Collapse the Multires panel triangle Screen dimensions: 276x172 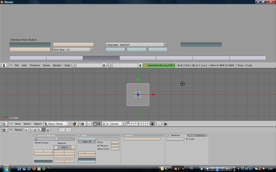coord(123,135)
